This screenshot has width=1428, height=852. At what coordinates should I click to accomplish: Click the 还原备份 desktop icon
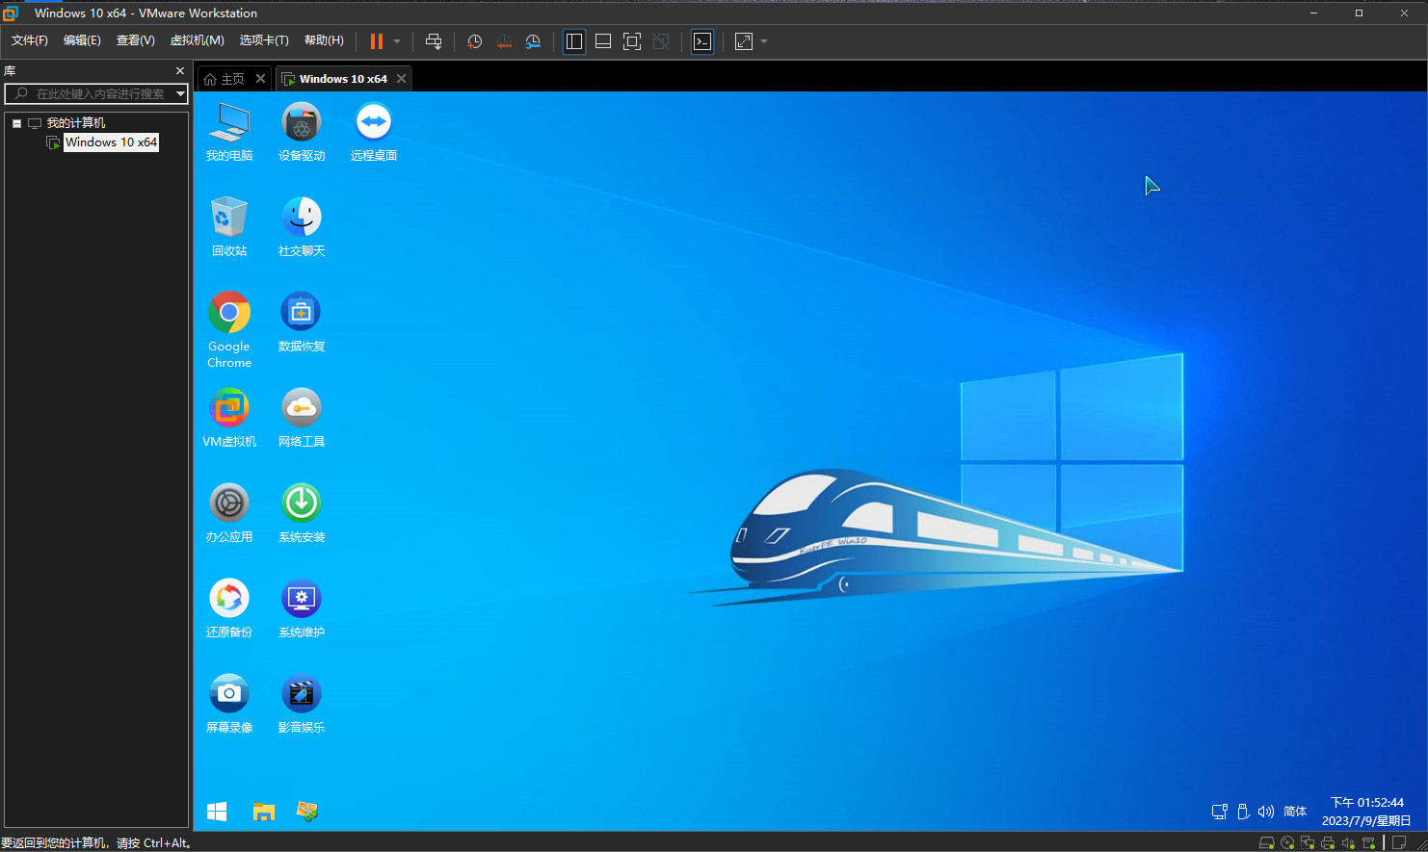pos(229,609)
